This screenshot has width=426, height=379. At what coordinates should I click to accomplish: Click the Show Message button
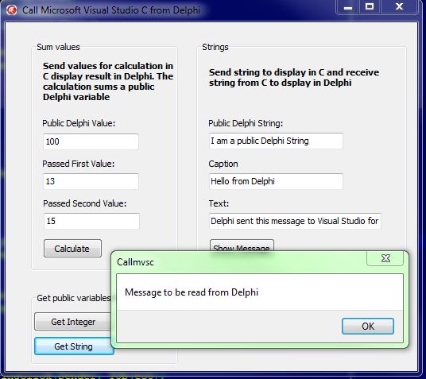(242, 246)
